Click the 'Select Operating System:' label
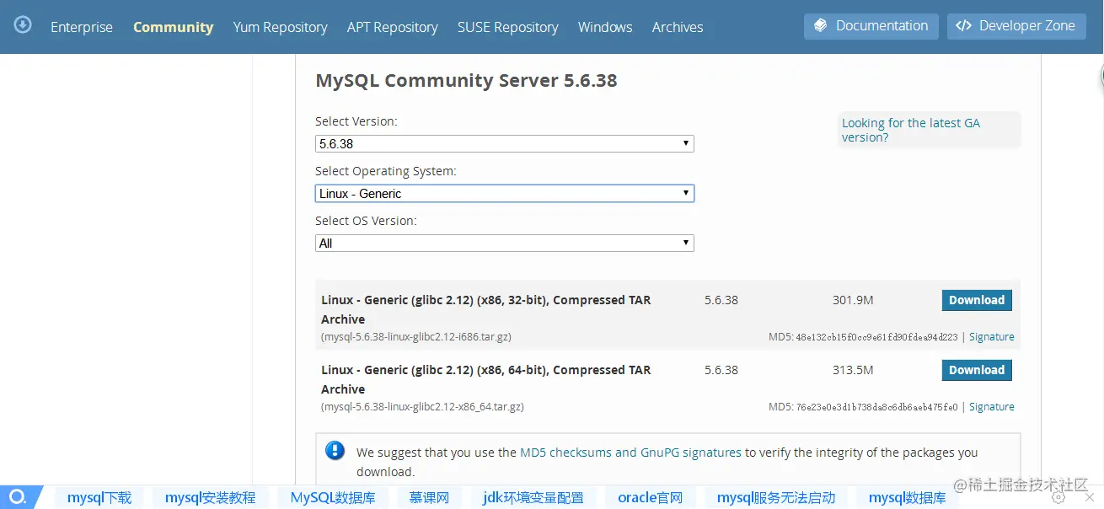Image resolution: width=1104 pixels, height=509 pixels. pos(386,171)
